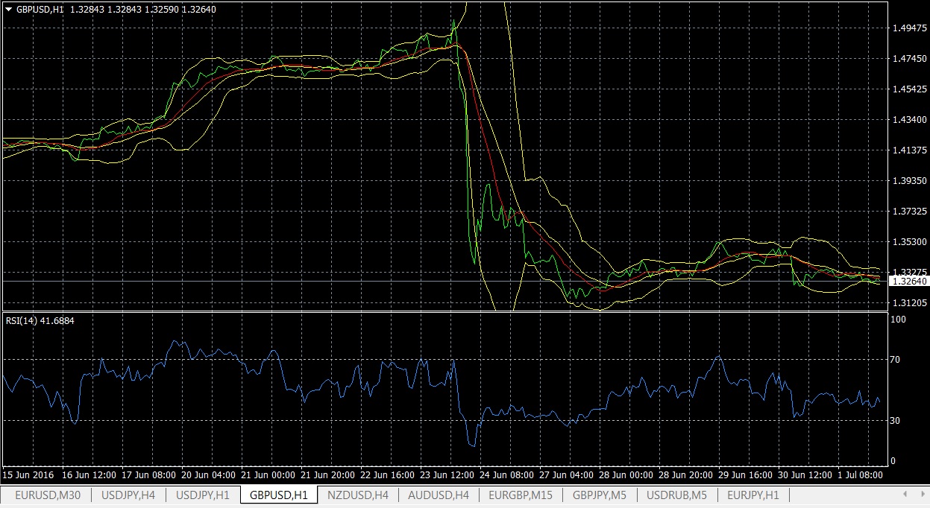Click the 20 Jun 04:00 time label
The image size is (930, 508).
click(x=208, y=474)
